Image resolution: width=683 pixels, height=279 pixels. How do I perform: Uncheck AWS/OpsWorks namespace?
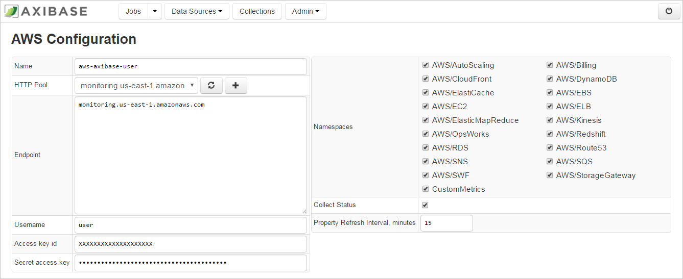point(426,134)
